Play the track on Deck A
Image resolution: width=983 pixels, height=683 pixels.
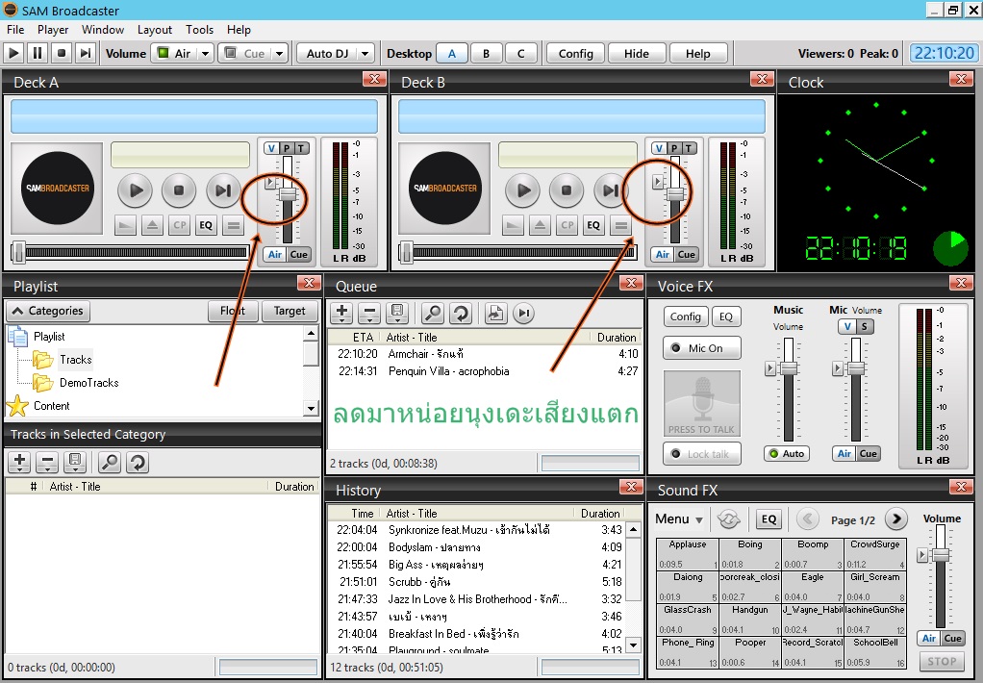click(135, 190)
